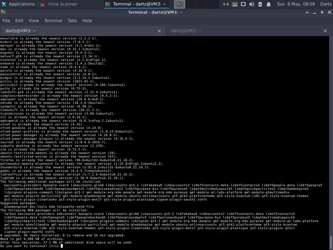The image size is (333, 250).
Task: Open the battery power icon
Action: click(x=260, y=4)
